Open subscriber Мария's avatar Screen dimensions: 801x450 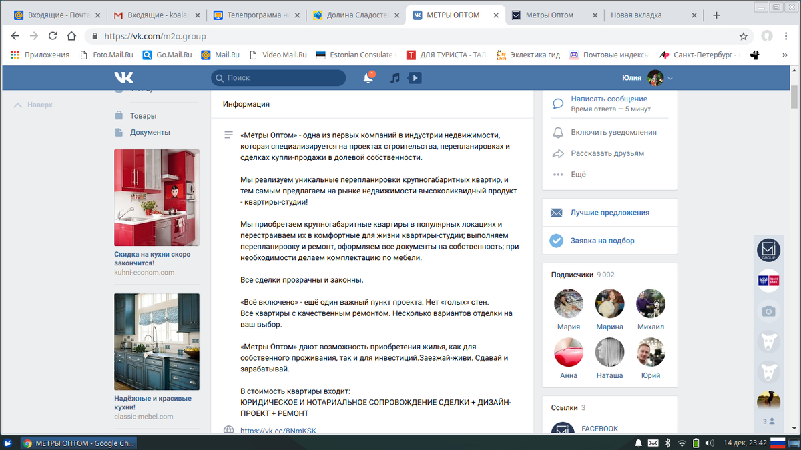(x=569, y=303)
